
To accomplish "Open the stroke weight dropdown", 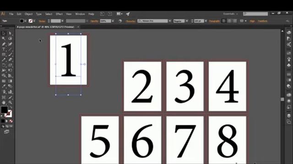I will (x=62, y=21).
